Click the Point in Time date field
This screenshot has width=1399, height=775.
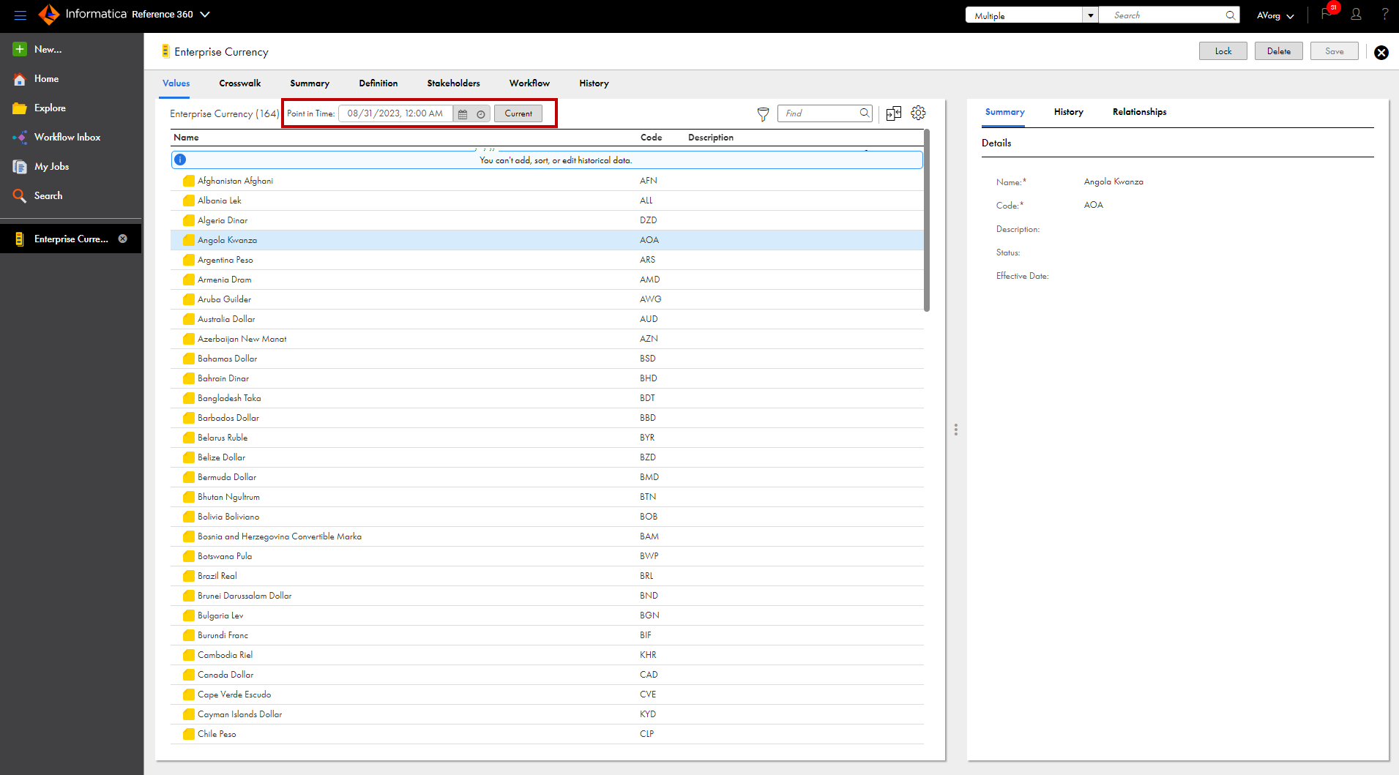(x=395, y=113)
